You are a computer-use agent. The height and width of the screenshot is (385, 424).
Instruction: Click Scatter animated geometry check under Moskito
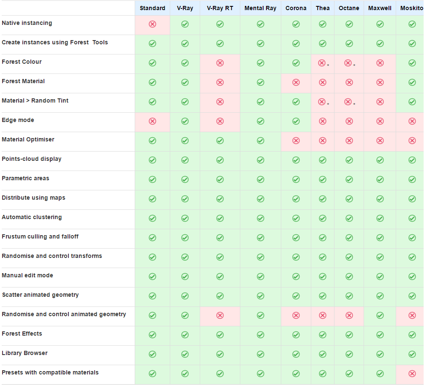coord(412,296)
